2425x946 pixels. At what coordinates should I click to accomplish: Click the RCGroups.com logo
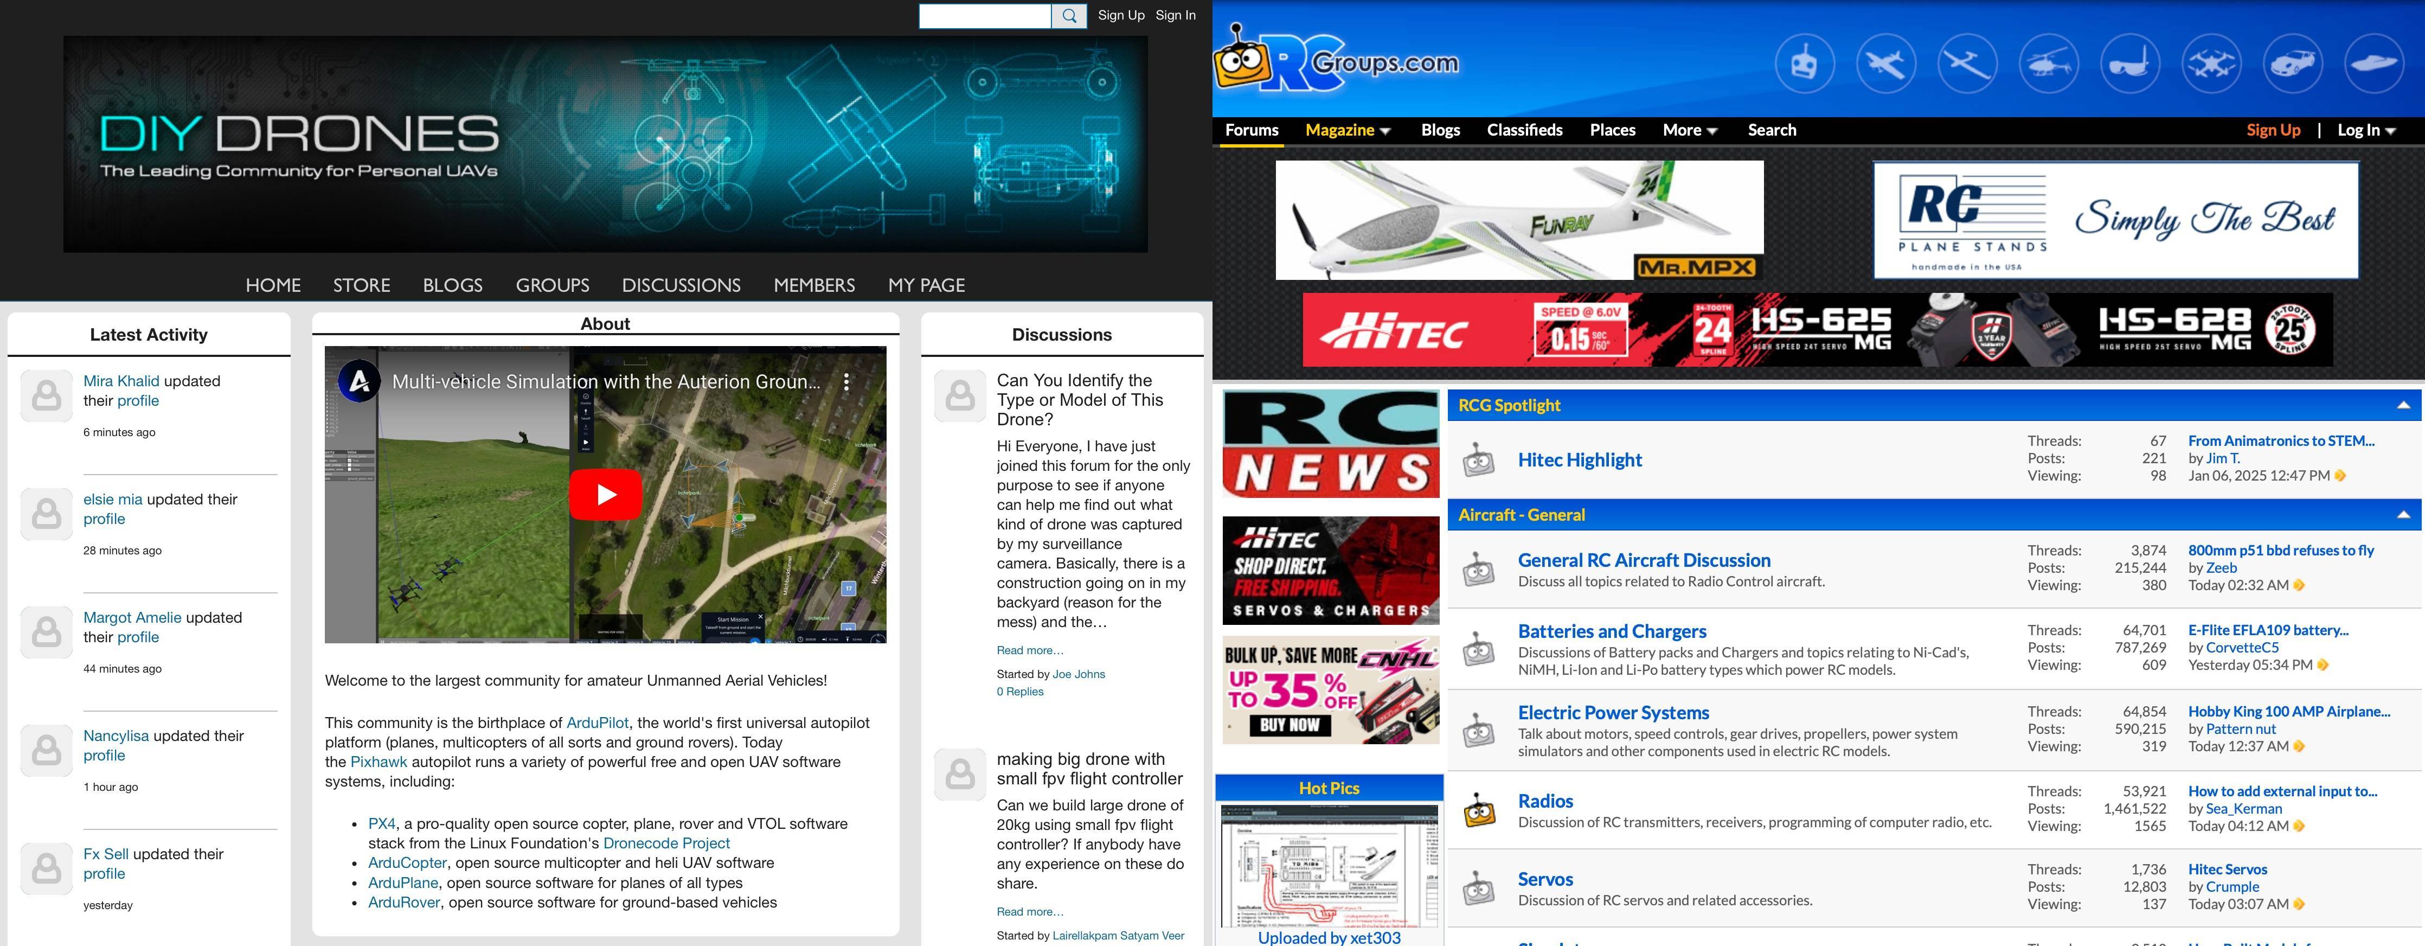(x=1337, y=59)
